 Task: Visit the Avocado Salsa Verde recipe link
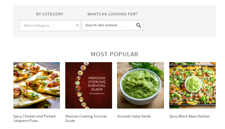click(134, 116)
